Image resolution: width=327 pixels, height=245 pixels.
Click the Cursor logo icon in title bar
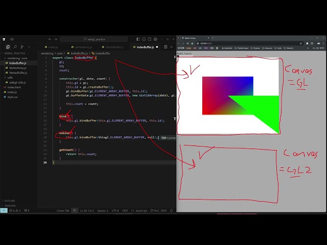click(4, 39)
